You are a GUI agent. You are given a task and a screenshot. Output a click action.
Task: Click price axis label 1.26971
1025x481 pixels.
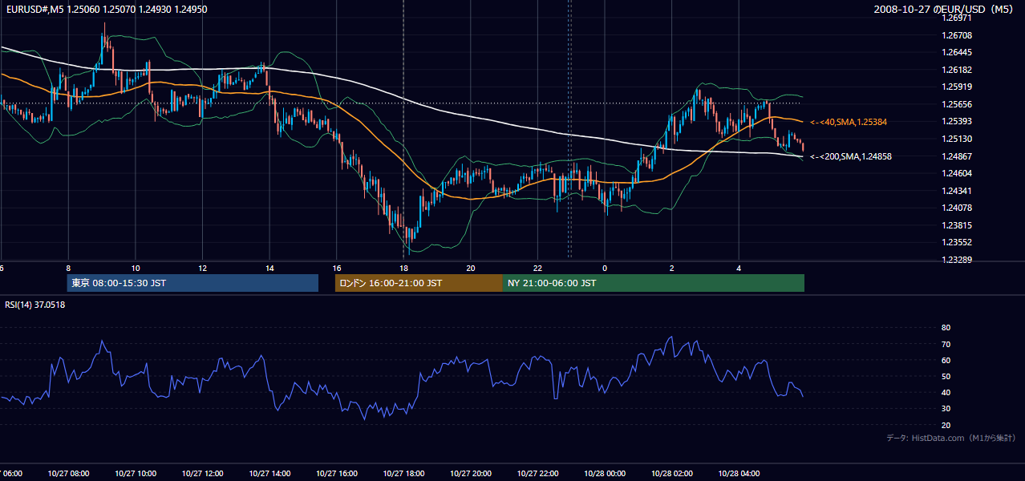[956, 18]
